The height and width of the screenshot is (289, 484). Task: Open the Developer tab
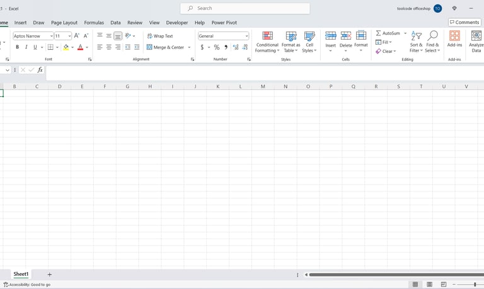(x=177, y=23)
